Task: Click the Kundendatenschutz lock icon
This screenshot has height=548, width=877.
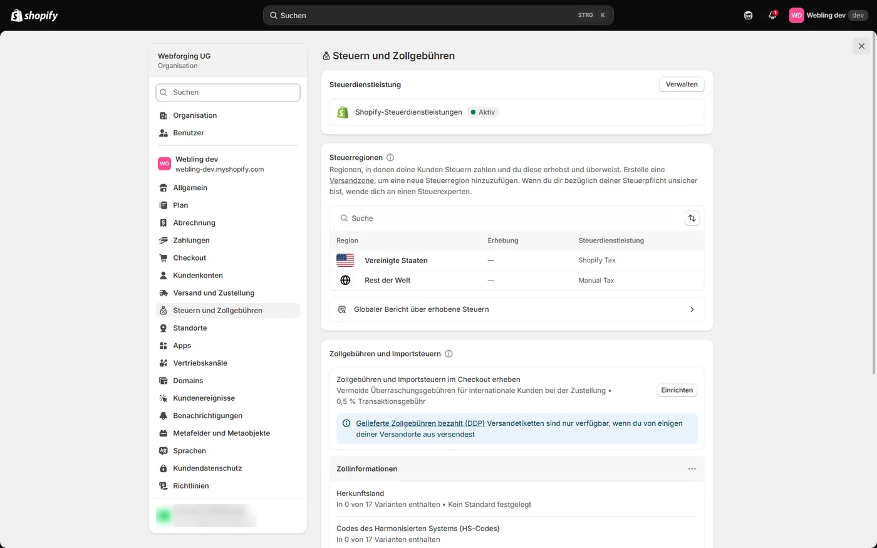Action: point(163,468)
